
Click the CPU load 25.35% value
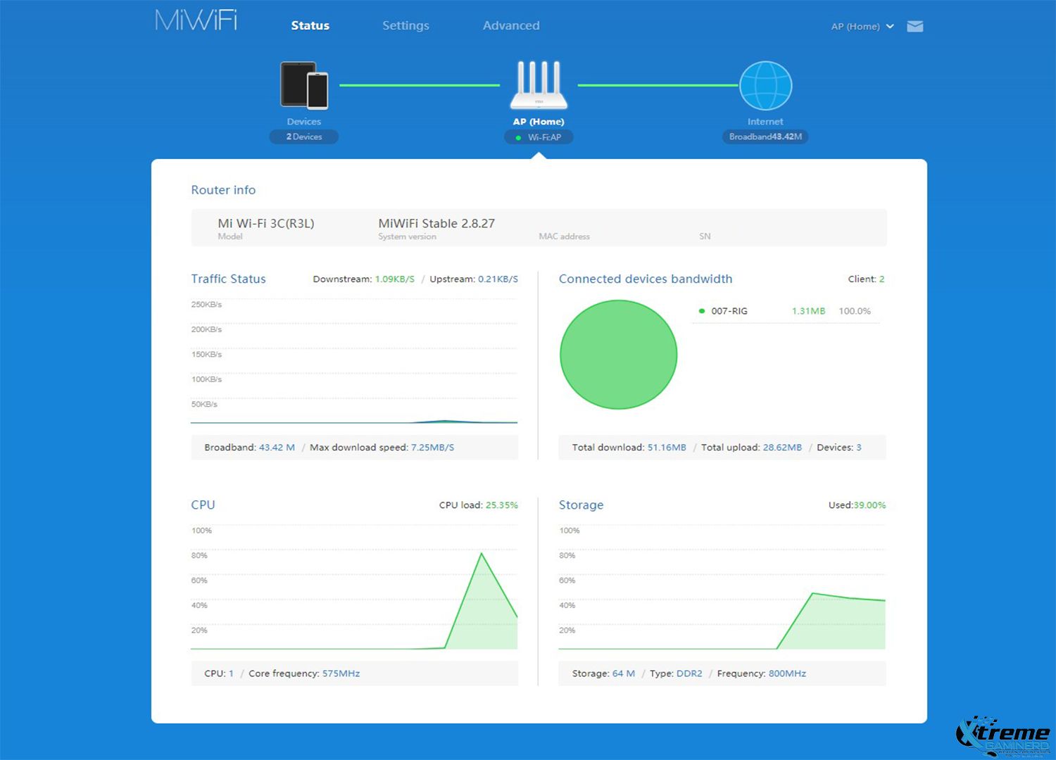tap(501, 505)
